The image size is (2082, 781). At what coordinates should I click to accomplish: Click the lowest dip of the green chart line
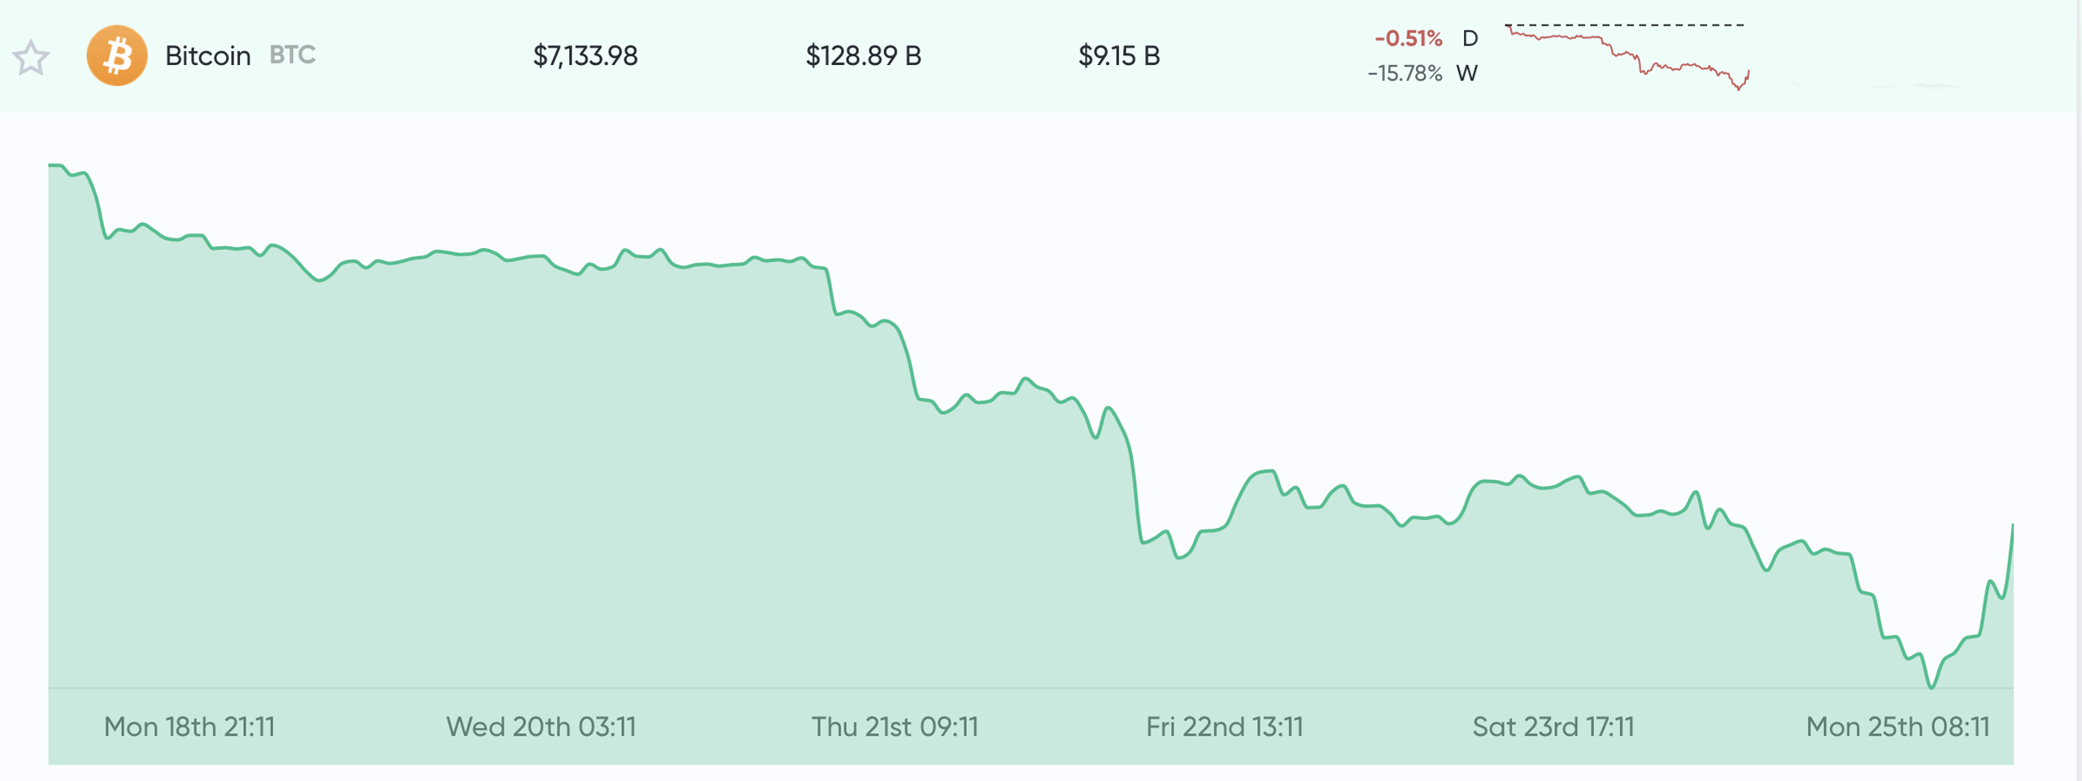[x=1931, y=687]
